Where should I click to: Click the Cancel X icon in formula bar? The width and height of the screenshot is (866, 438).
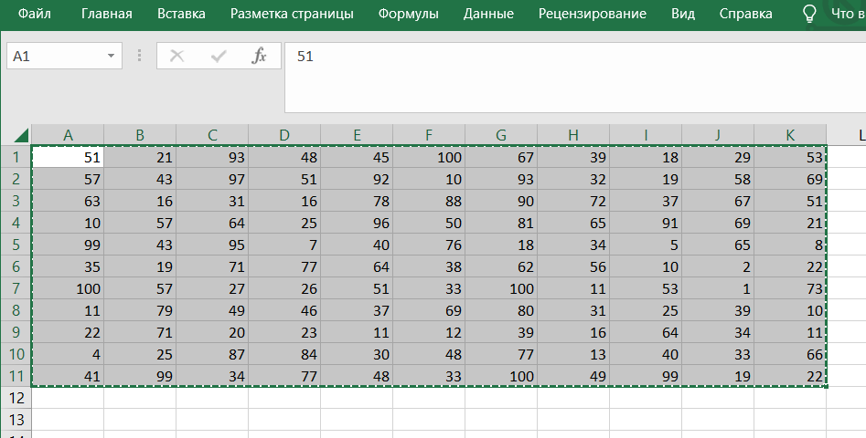(x=177, y=57)
